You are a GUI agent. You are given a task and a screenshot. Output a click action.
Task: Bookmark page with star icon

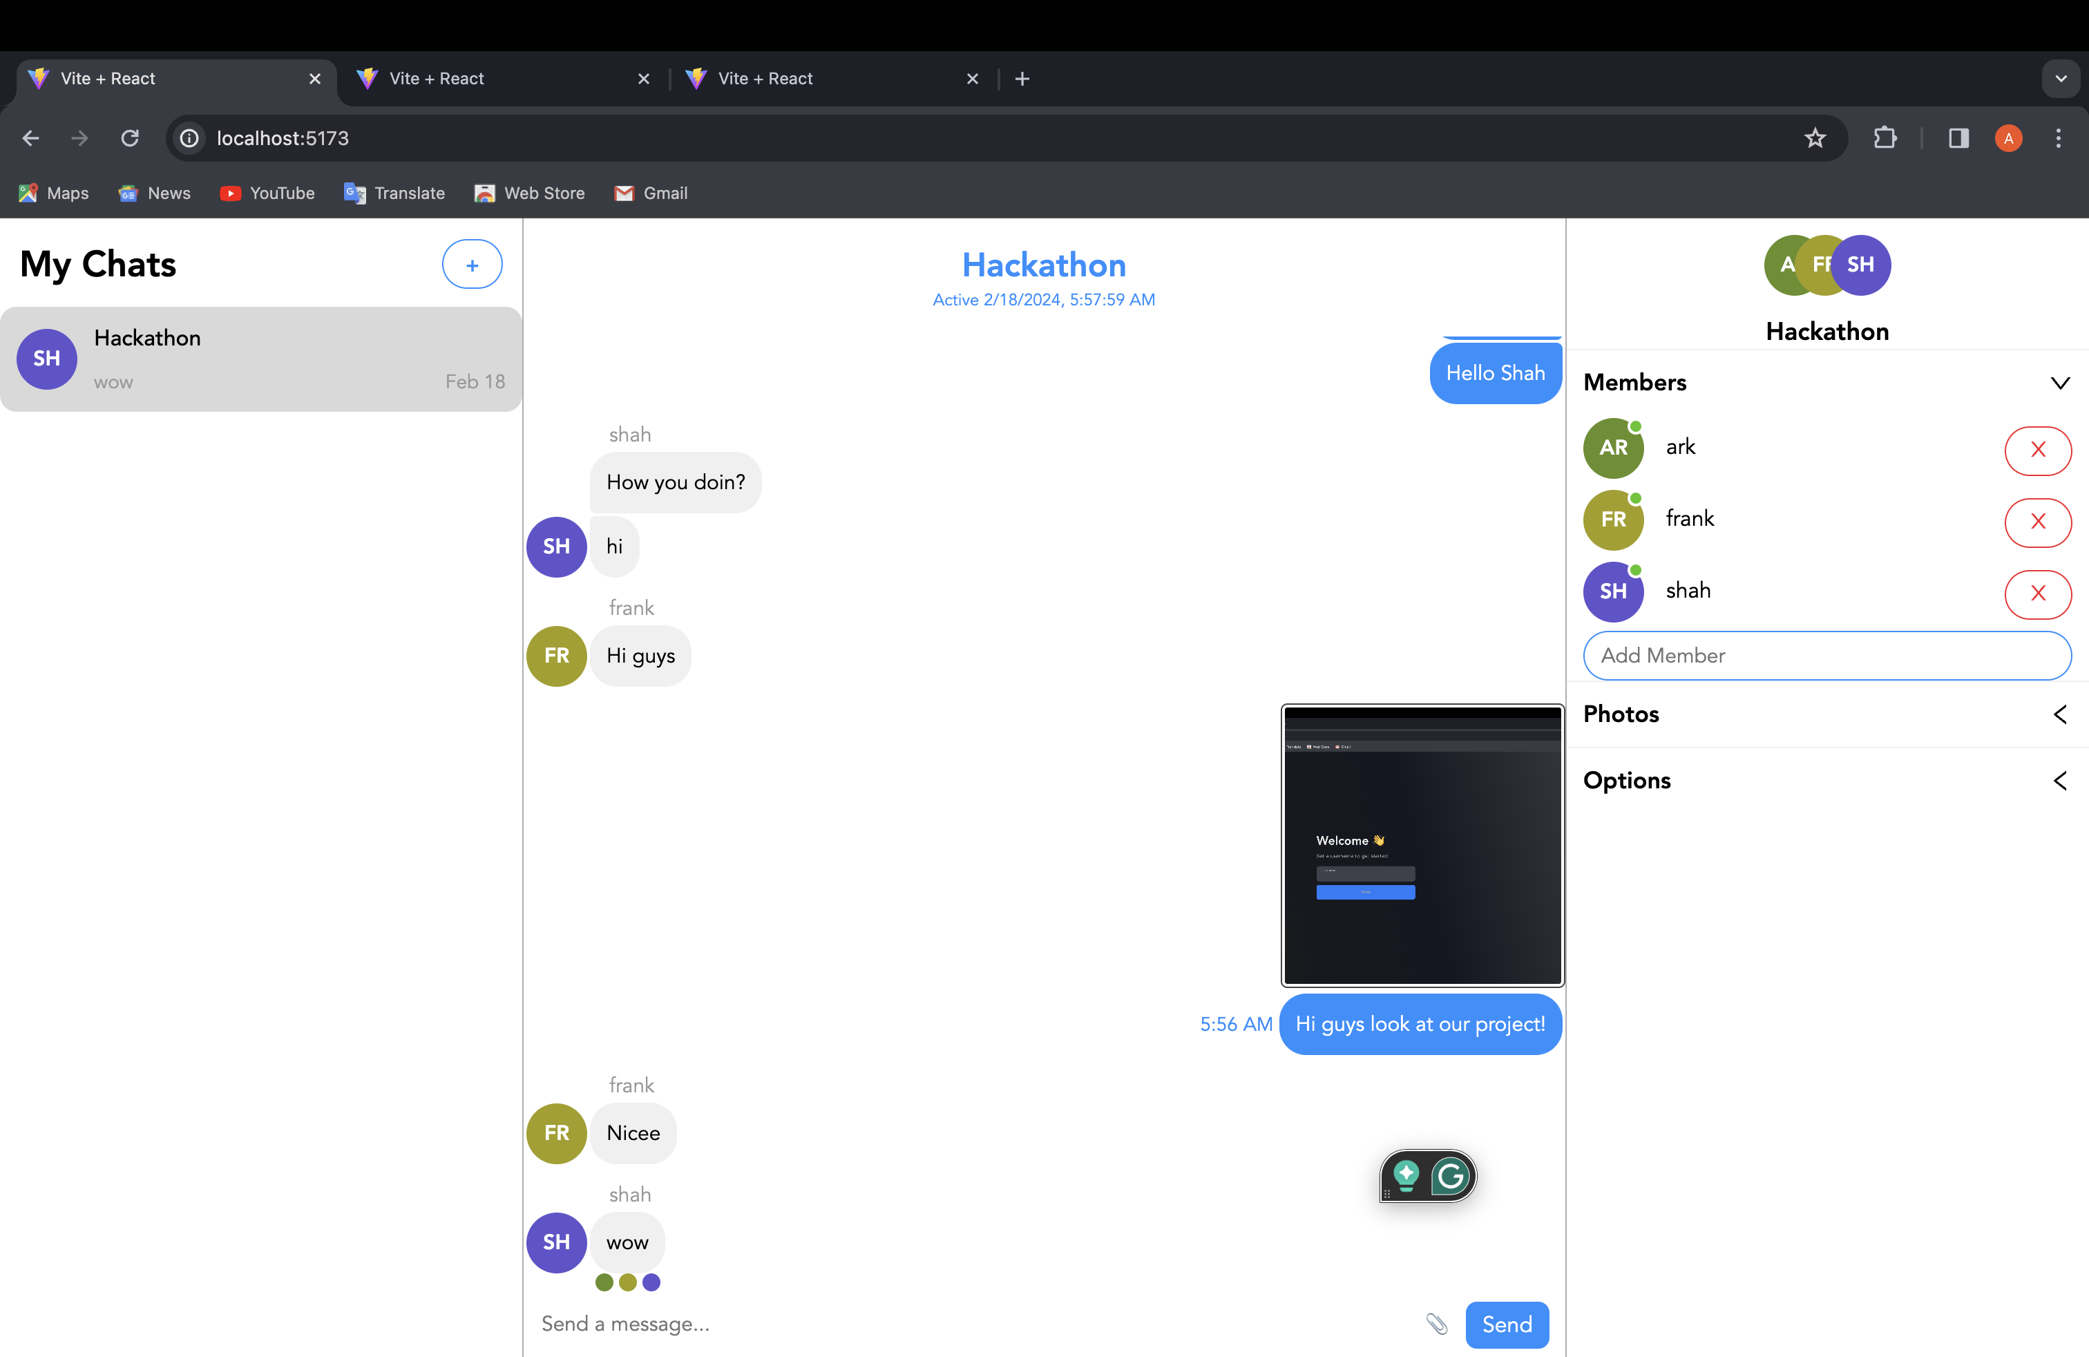[1814, 137]
